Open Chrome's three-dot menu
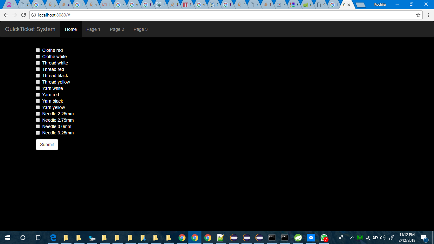The height and width of the screenshot is (244, 434). 428,15
